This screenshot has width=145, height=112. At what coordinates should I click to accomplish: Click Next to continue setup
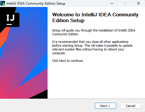pyautogui.click(x=105, y=106)
